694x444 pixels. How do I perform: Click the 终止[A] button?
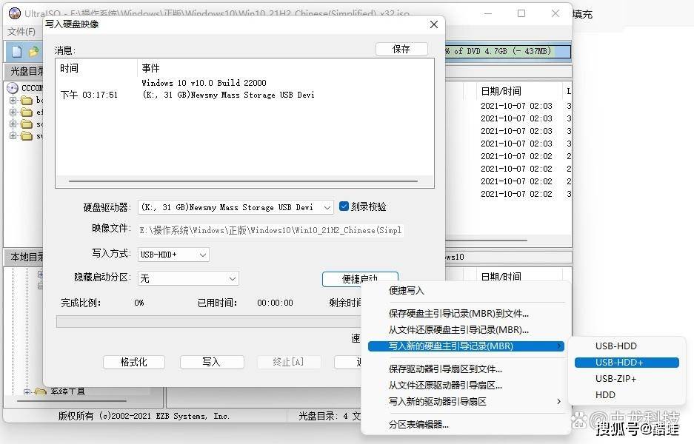coord(288,362)
